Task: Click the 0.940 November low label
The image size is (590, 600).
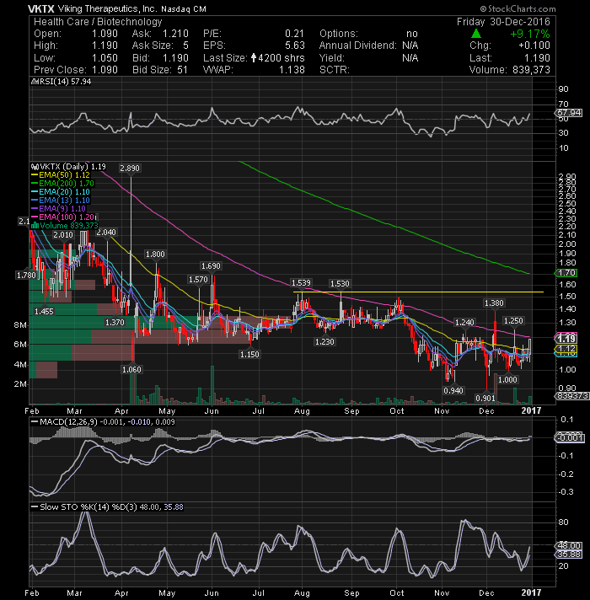Action: click(x=453, y=391)
